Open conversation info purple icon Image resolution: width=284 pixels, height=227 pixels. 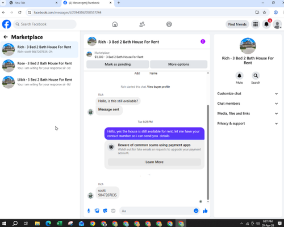click(203, 41)
